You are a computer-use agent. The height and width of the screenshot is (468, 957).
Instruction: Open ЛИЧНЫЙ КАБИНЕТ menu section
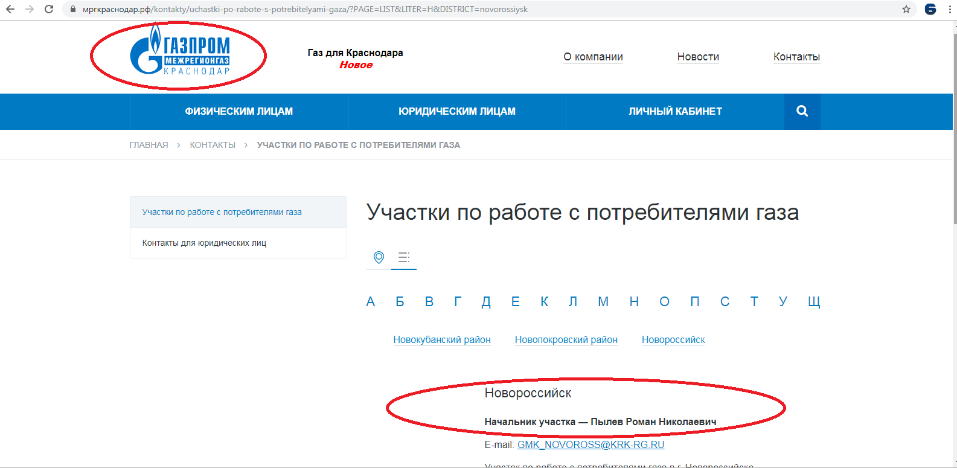click(x=675, y=111)
